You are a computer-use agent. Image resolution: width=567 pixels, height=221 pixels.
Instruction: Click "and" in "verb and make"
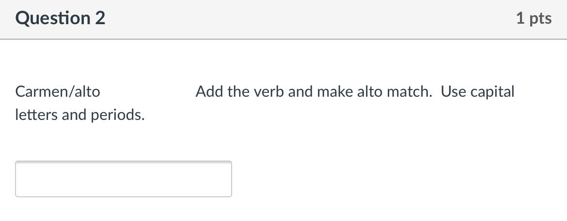click(300, 91)
